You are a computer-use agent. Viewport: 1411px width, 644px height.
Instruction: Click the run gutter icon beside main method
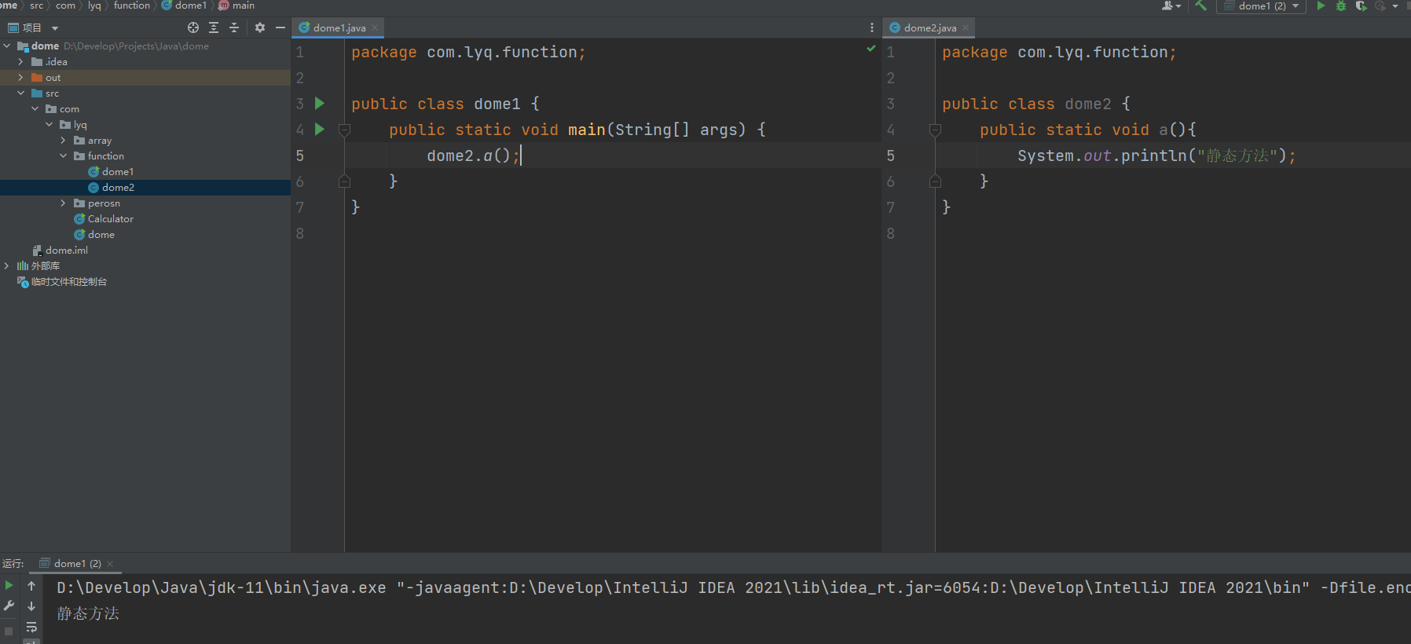(320, 129)
